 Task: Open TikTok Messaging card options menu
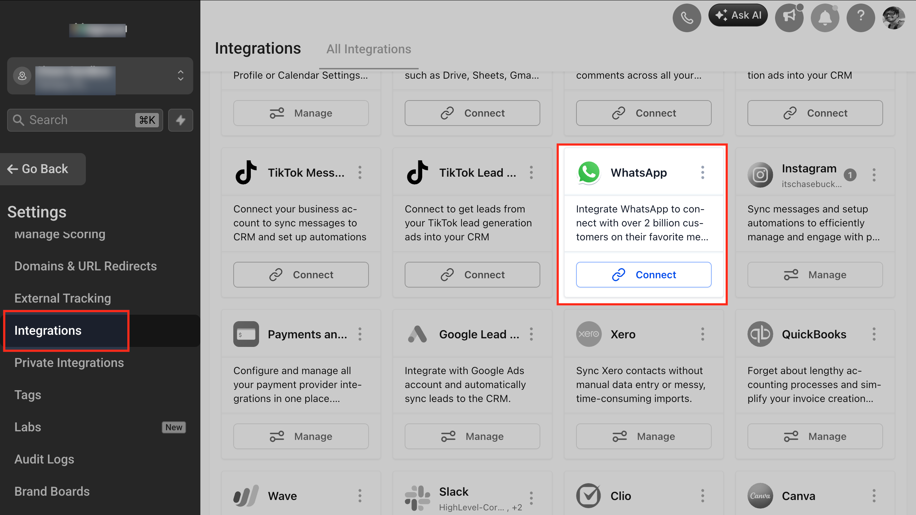coord(360,172)
